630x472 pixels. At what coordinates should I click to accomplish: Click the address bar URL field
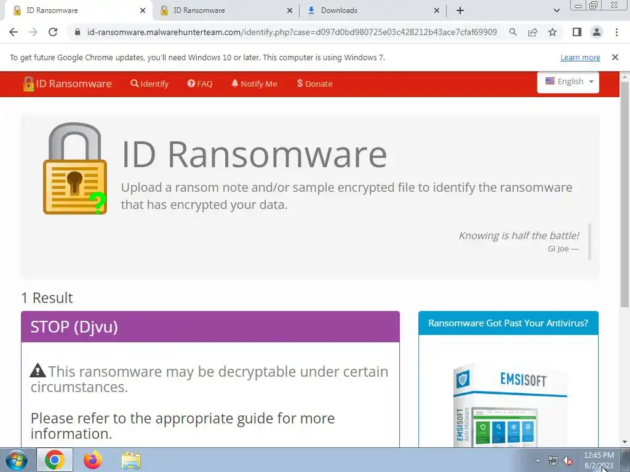(x=292, y=32)
